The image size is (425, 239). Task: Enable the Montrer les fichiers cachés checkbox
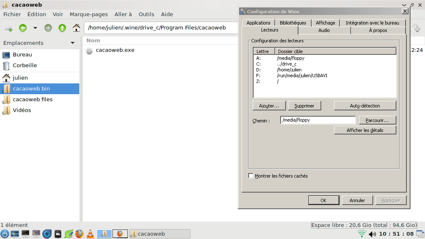click(251, 176)
